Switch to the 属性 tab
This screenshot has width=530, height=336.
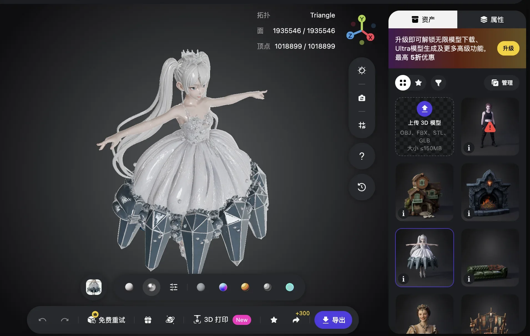492,19
